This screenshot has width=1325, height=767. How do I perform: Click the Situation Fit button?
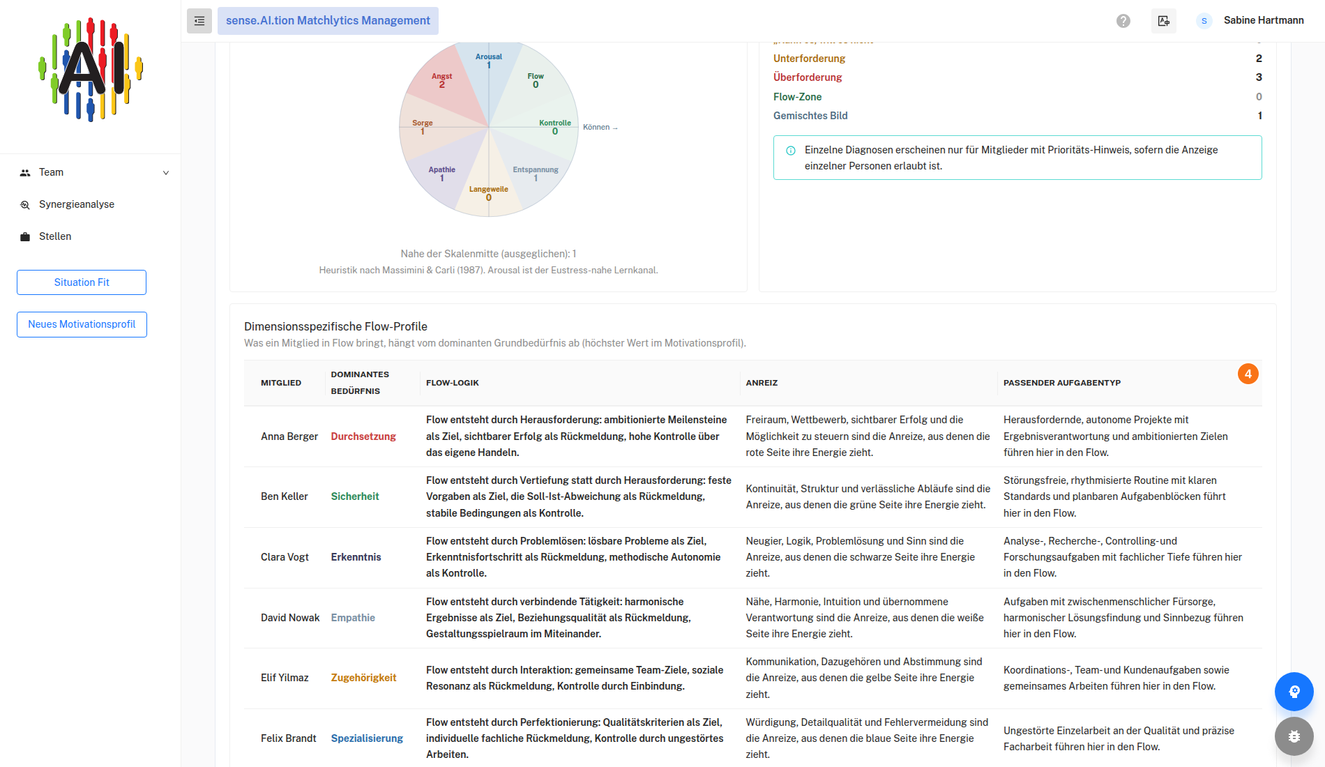coord(82,282)
